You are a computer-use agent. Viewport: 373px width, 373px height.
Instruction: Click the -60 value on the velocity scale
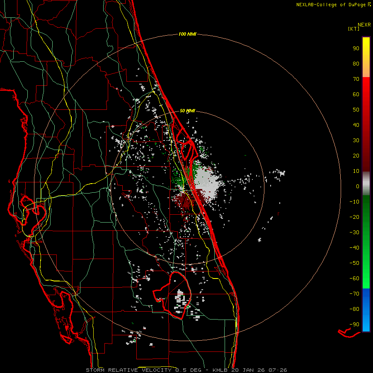pyautogui.click(x=354, y=279)
